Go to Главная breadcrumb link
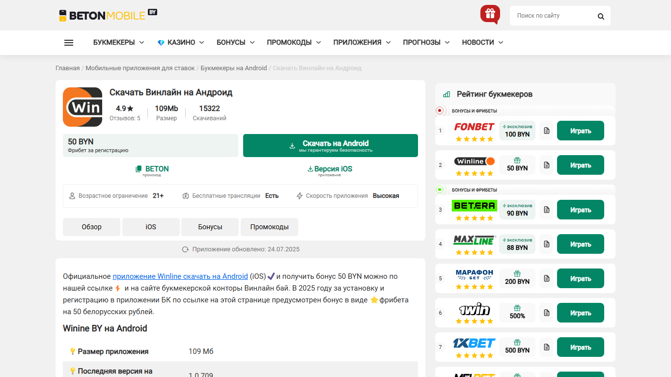 coord(68,68)
